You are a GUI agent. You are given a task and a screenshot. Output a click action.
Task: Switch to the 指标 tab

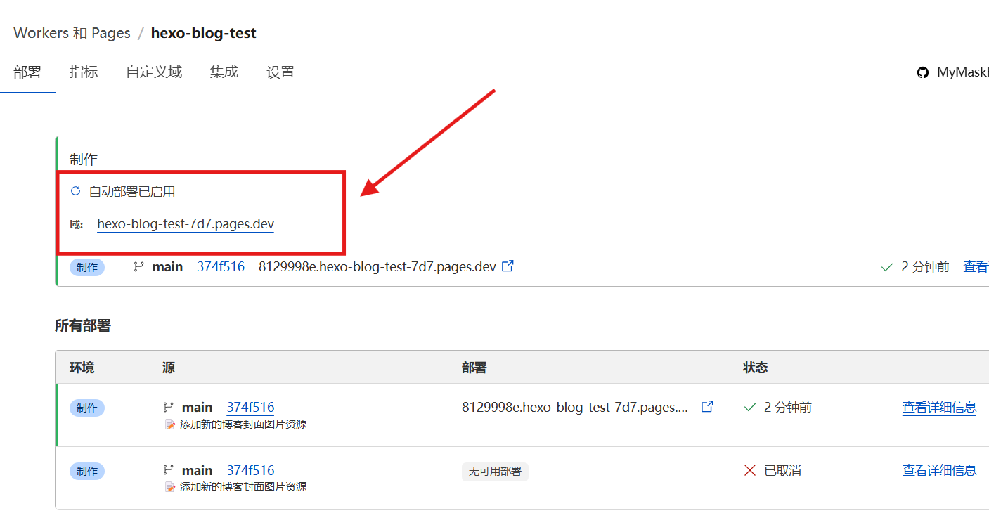(x=84, y=72)
